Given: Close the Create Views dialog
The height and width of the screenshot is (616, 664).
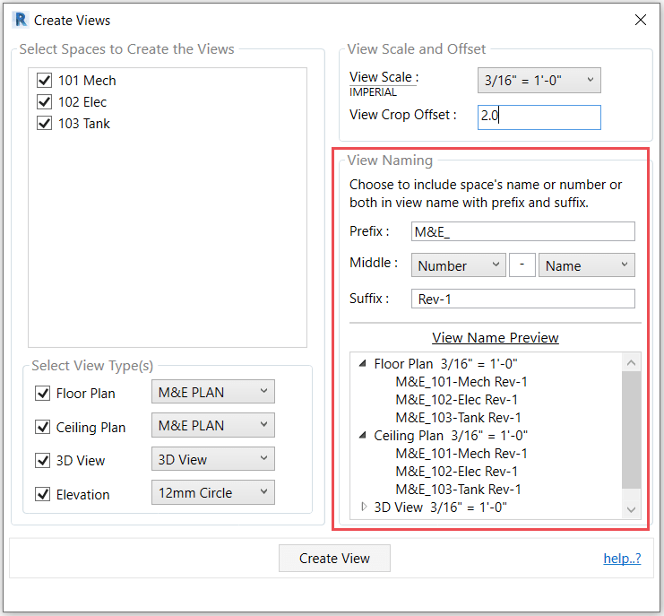Looking at the screenshot, I should point(640,20).
